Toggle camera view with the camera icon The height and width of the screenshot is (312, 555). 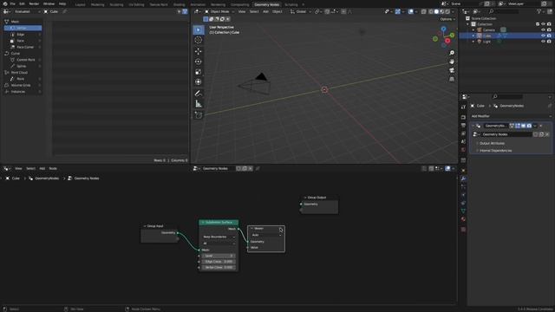[452, 70]
